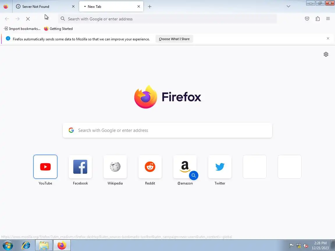
Task: Click the Firefox taskbar button
Action: click(62, 245)
